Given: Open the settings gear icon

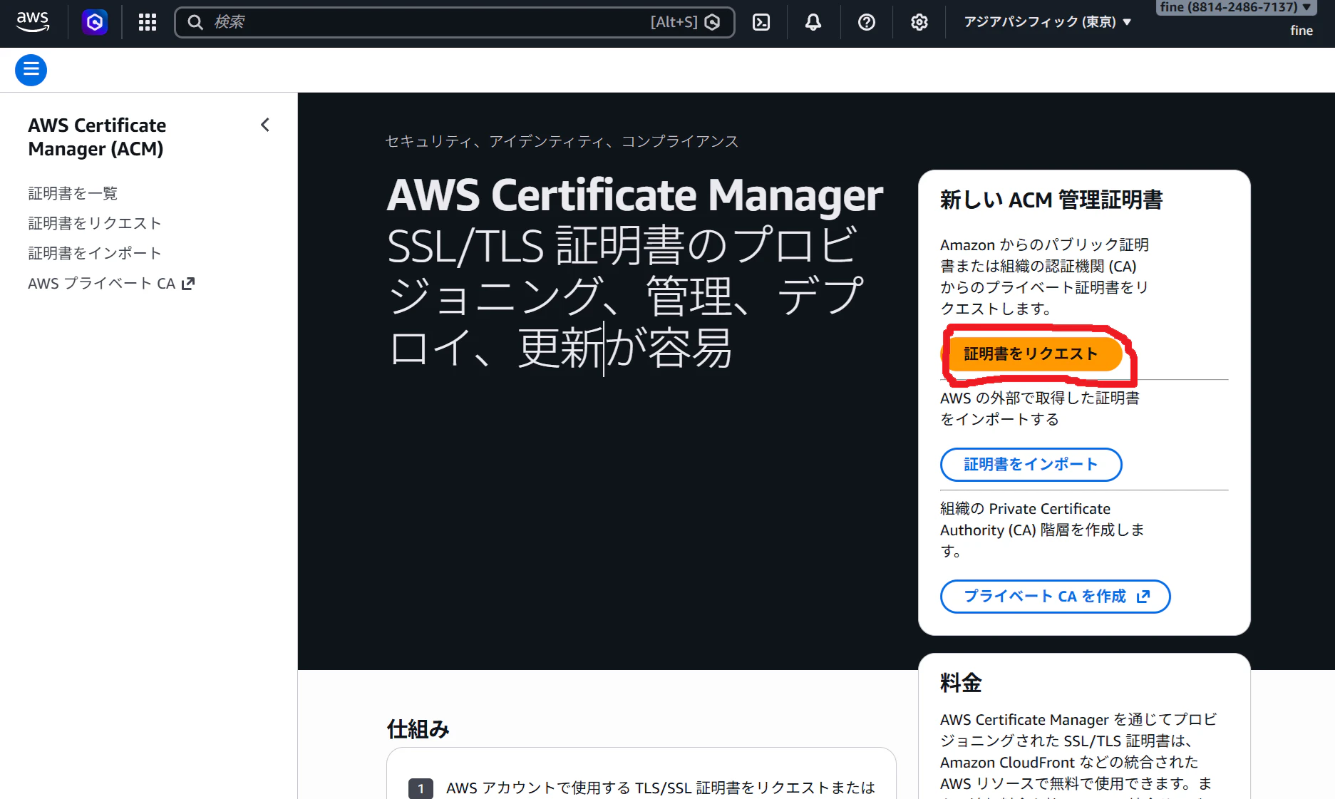Looking at the screenshot, I should 919,22.
